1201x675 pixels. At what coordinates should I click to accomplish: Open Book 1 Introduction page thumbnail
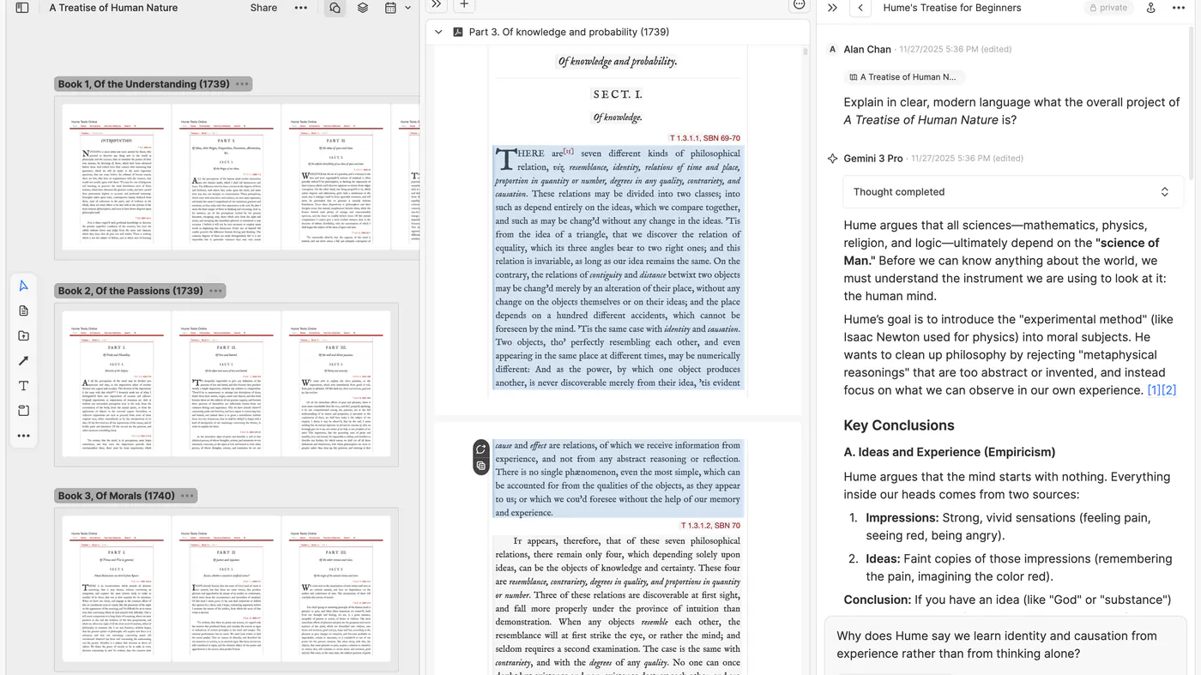117,178
